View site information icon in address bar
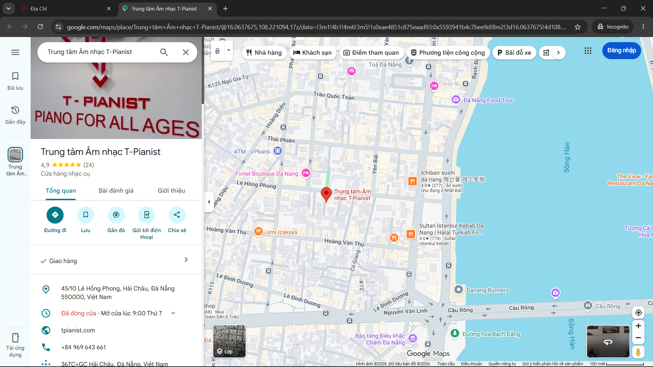This screenshot has width=653, height=367. pos(58,27)
